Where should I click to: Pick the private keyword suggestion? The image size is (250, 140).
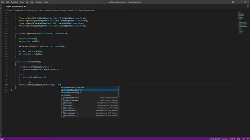tap(90, 95)
